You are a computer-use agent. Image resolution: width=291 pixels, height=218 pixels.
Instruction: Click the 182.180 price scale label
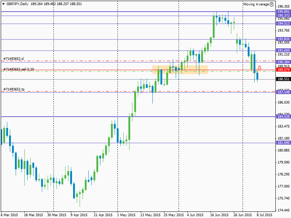tap(283, 138)
